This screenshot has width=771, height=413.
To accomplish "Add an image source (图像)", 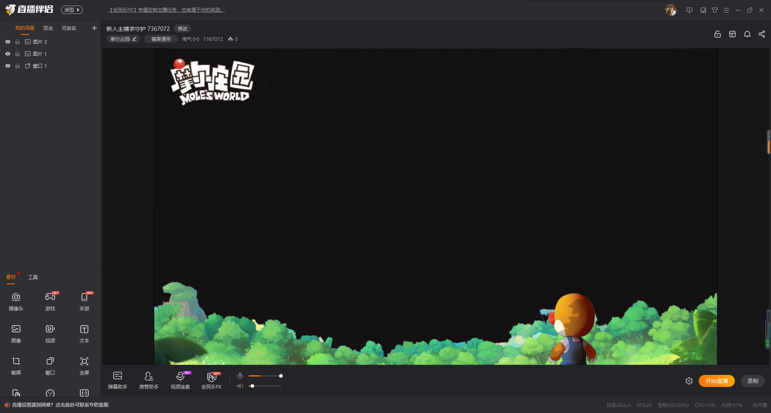I will click(16, 334).
